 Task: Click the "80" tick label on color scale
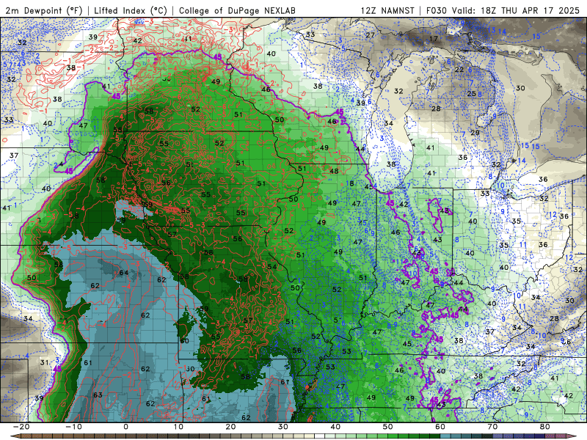pyautogui.click(x=545, y=427)
